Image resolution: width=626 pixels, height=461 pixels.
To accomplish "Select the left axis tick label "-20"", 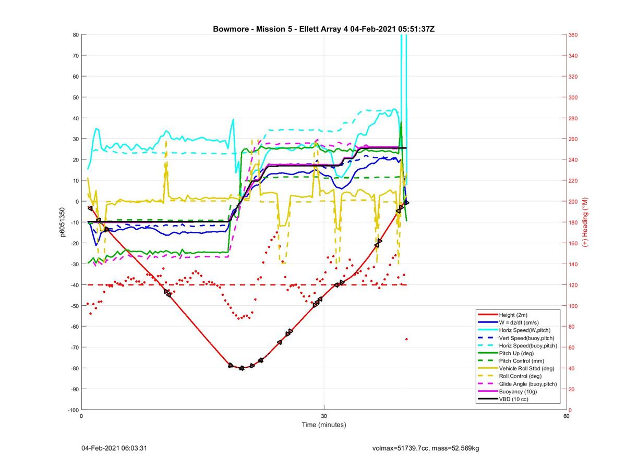I will pyautogui.click(x=74, y=243).
